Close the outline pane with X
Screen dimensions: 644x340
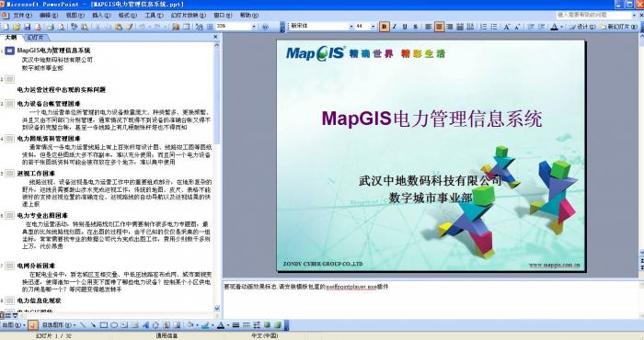(215, 37)
